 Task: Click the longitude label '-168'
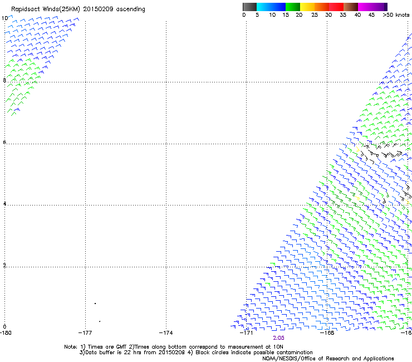coord(327,333)
